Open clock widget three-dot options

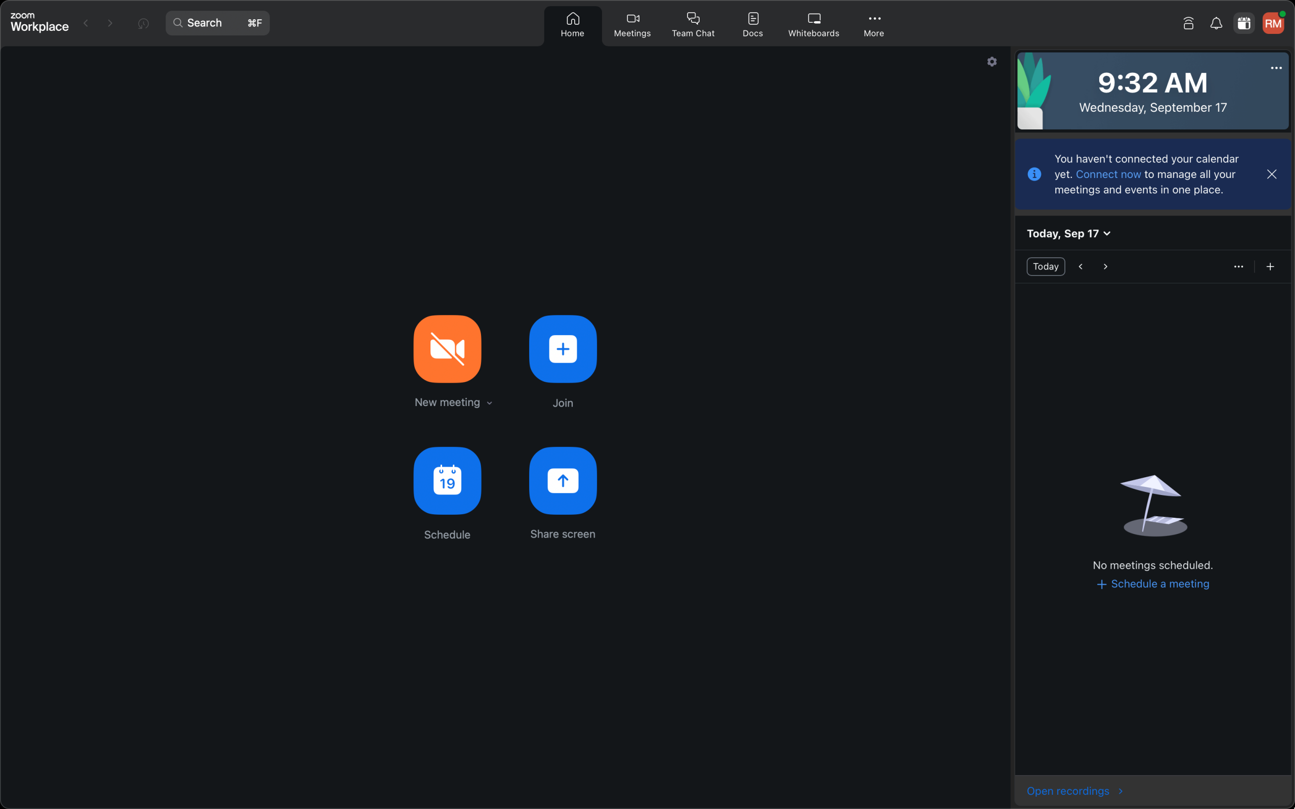(x=1276, y=68)
